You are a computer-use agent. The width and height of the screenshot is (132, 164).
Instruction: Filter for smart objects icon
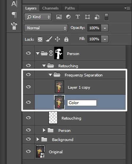pos(97,17)
